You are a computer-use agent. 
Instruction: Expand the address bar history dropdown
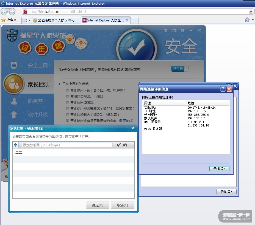tap(251, 12)
